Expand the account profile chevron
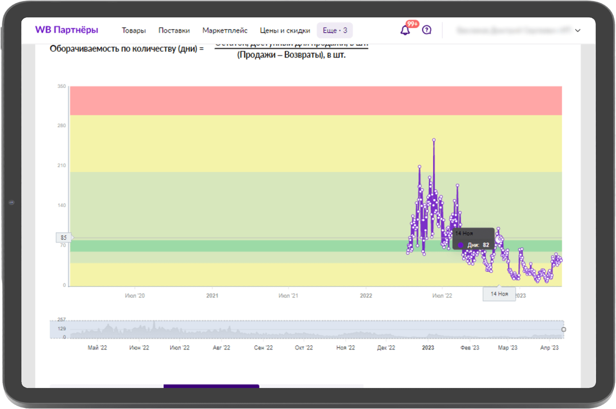 pyautogui.click(x=578, y=31)
